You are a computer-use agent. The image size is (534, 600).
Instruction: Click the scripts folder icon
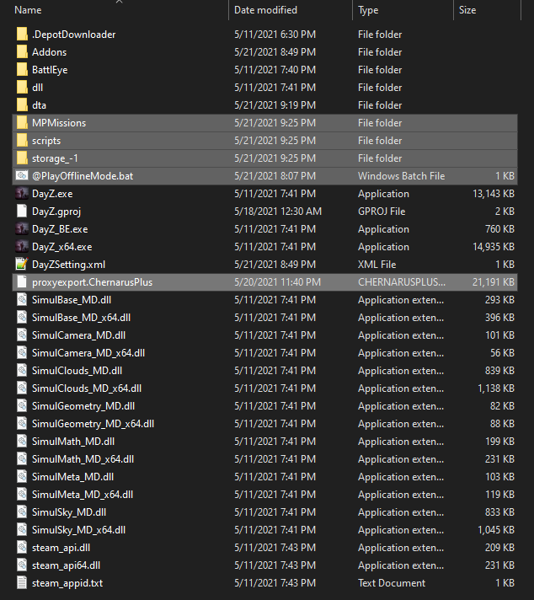(x=22, y=141)
